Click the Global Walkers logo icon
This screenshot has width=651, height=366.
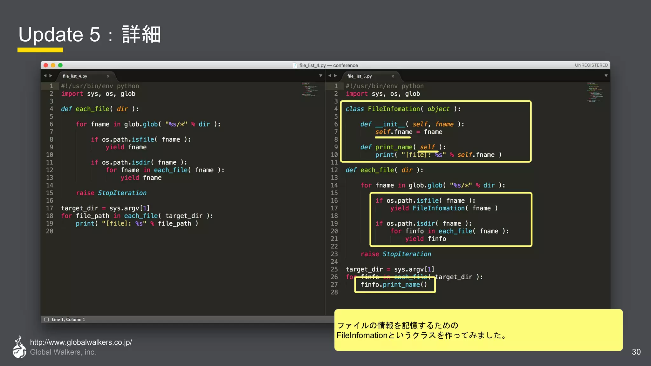[x=19, y=347]
